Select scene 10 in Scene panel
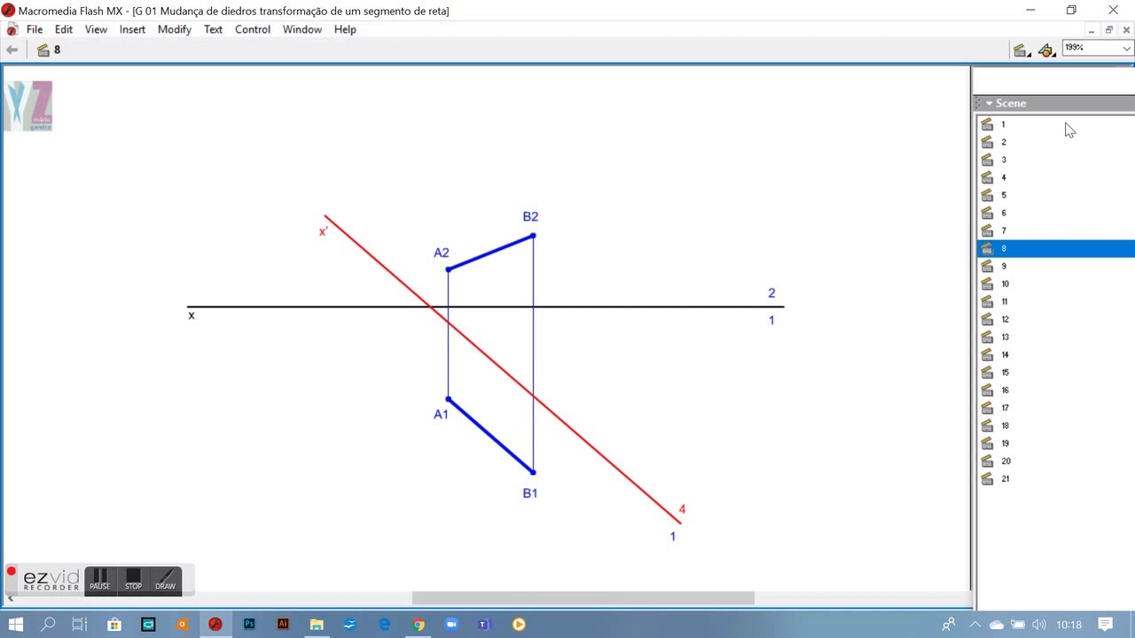This screenshot has width=1135, height=638. click(x=1055, y=284)
